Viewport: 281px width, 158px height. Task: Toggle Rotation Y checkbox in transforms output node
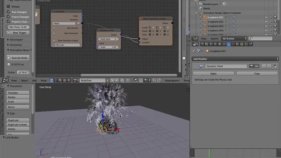(157, 31)
